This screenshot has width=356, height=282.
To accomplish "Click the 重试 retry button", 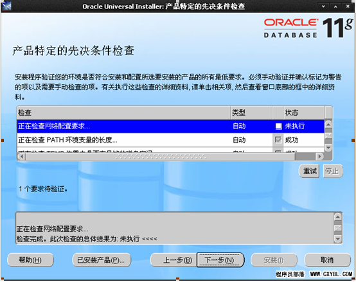I will pos(309,171).
